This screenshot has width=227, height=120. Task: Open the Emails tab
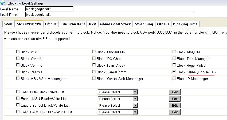[x=51, y=24]
